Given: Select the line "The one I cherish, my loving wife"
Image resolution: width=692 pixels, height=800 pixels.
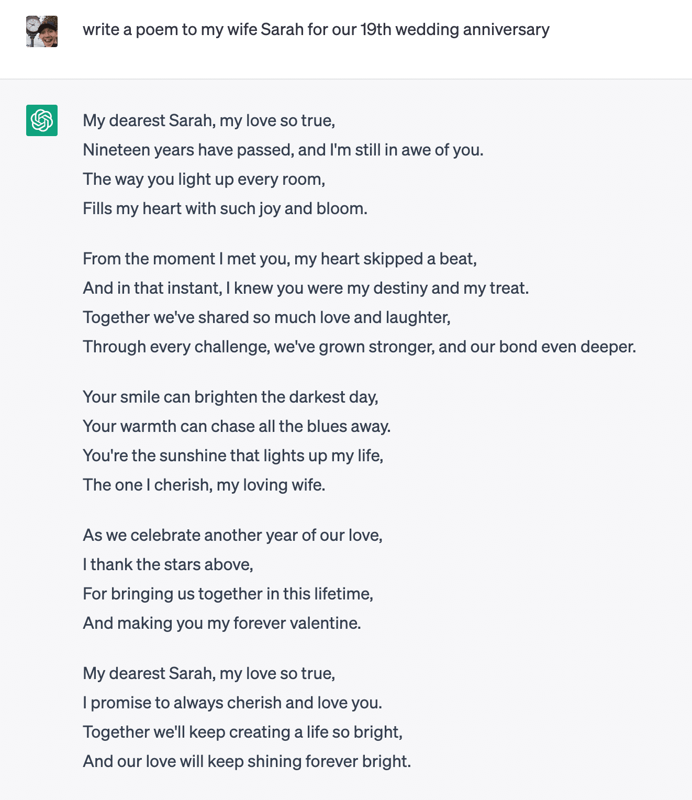Looking at the screenshot, I should 204,484.
